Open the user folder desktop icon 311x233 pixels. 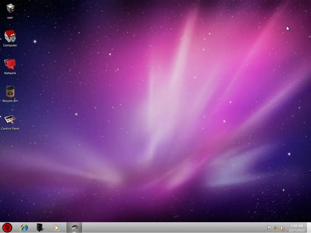[10, 11]
